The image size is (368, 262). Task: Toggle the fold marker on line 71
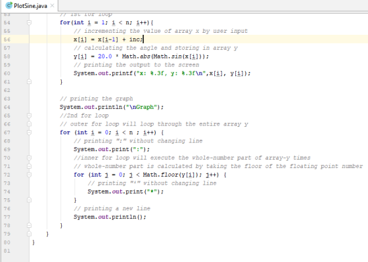click(x=29, y=166)
